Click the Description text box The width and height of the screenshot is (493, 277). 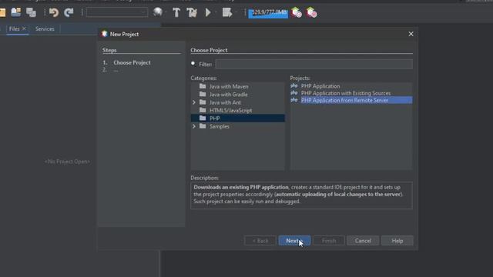click(301, 195)
